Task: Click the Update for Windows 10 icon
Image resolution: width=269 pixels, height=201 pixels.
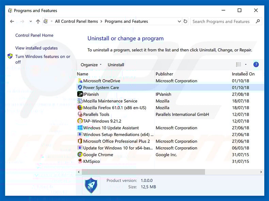Action: (x=80, y=148)
